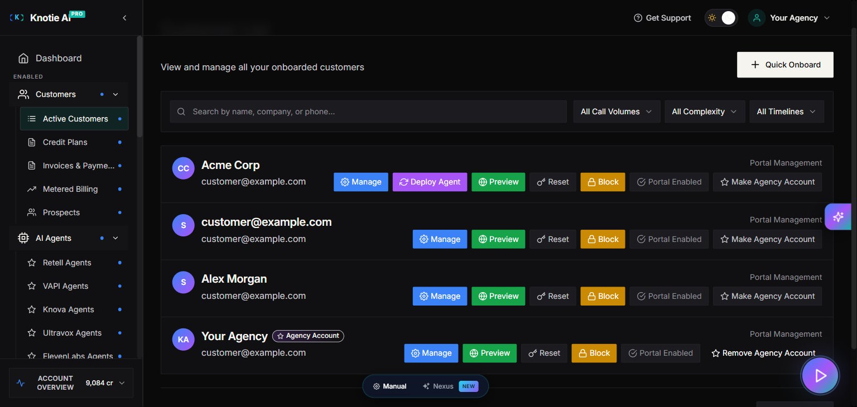Screen dimensions: 857x407
Task: Open Retell Agents page
Action: click(x=74, y=263)
